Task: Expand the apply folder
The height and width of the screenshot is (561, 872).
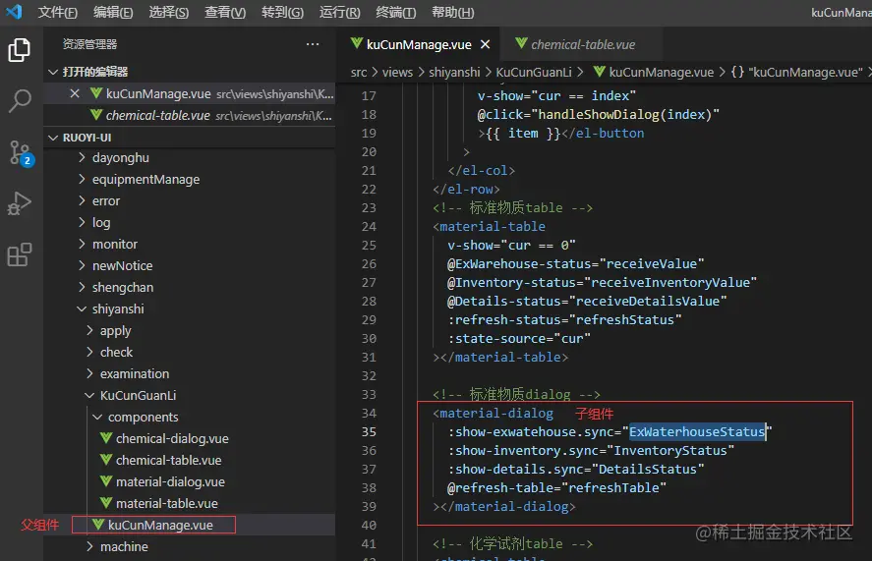Action: pyautogui.click(x=189, y=331)
